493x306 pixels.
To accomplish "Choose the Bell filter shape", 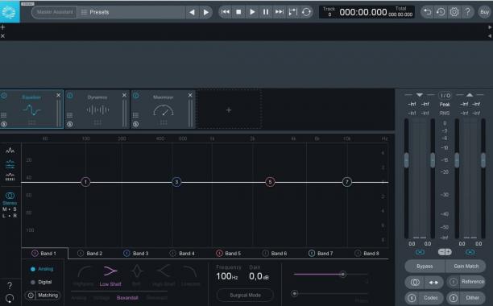I will (136, 275).
